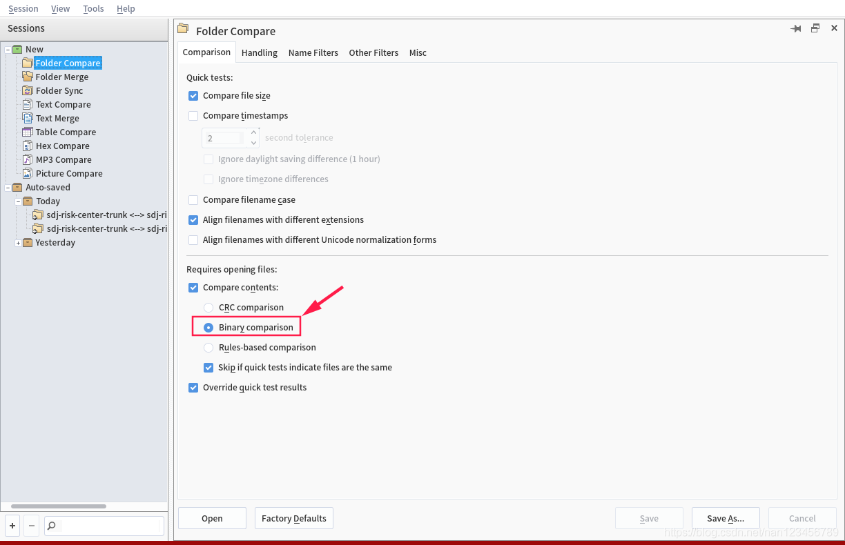Screen dimensions: 845x545
Task: Select the Comparison tab
Action: (206, 52)
